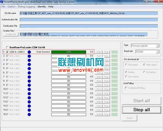Toggle the row 7 port checkbox
This screenshot has width=163, height=131.
(x=7, y=77)
